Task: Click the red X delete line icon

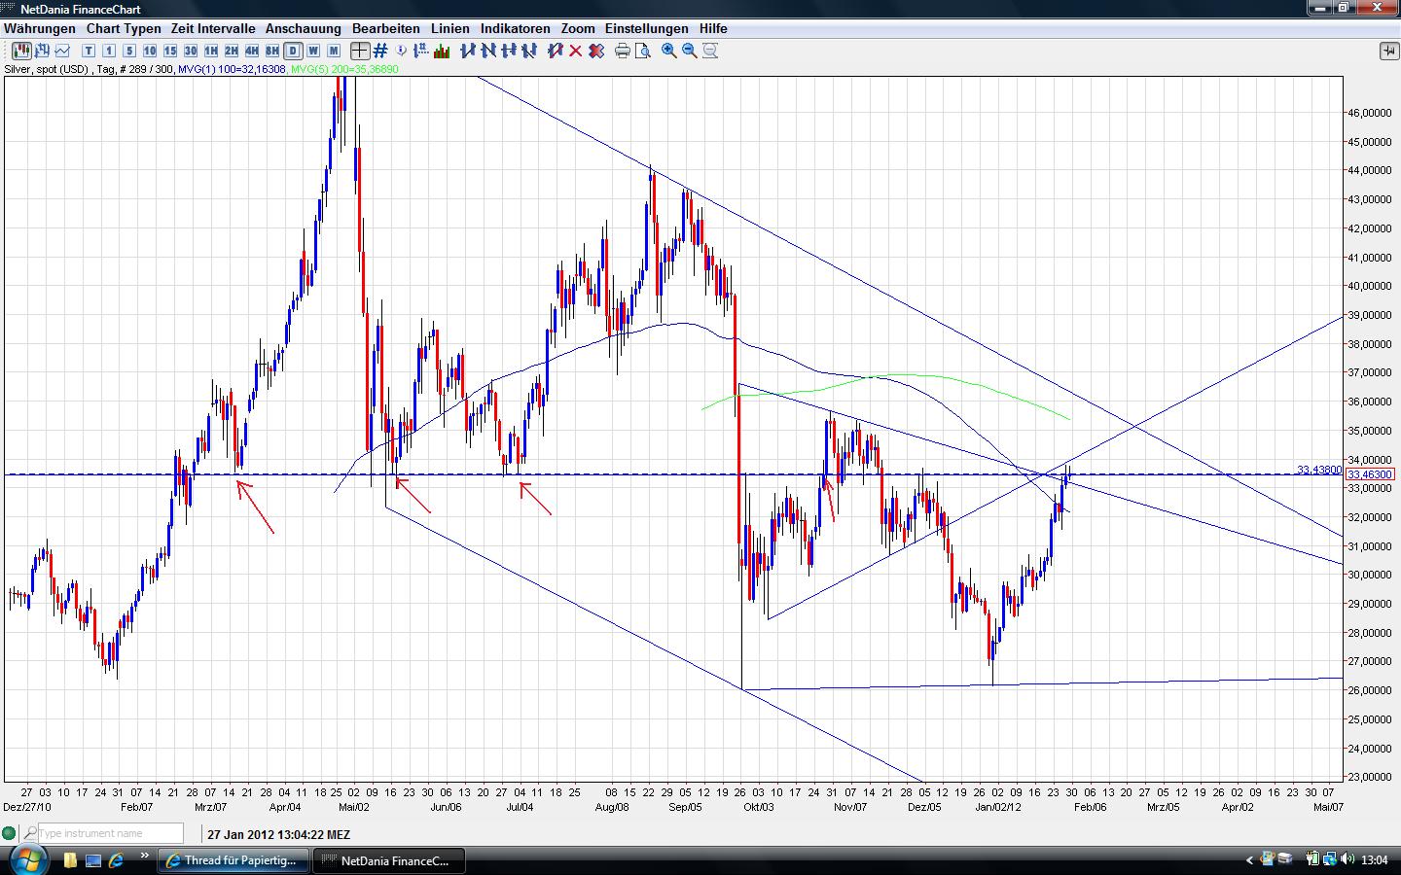Action: [576, 51]
